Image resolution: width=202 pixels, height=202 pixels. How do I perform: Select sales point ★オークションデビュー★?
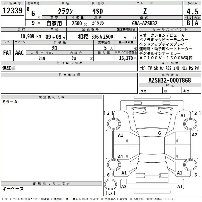point(162,35)
